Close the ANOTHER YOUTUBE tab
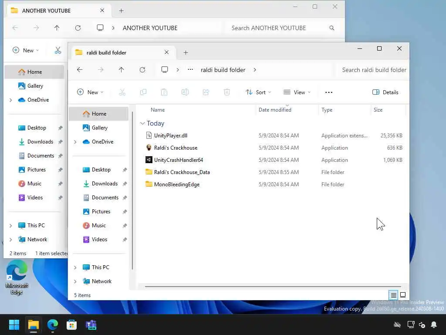 102,10
